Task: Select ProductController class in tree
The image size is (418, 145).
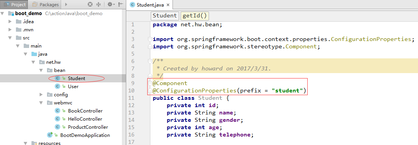Action: pos(88,127)
